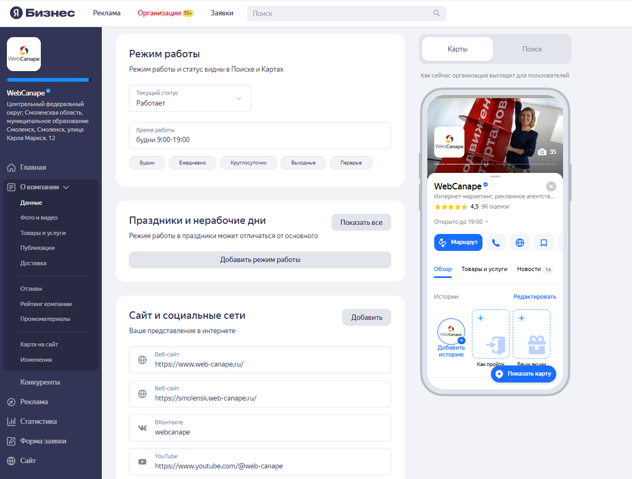Click the Главная home icon in sidebar
The width and height of the screenshot is (632, 479).
(x=11, y=167)
